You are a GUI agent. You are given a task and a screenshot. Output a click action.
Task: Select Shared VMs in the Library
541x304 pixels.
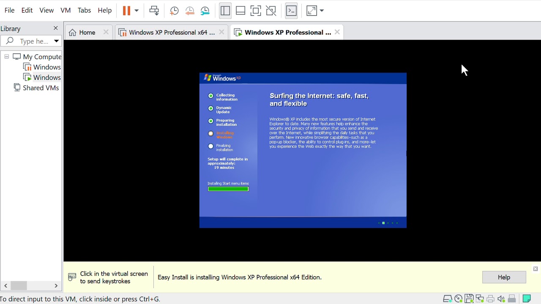36,88
